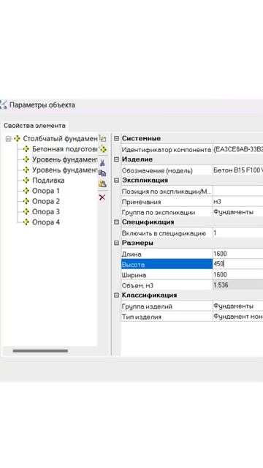Viewport: 263px width, 468px height.
Task: Collapse the Экспликация property group
Action: coord(116,181)
